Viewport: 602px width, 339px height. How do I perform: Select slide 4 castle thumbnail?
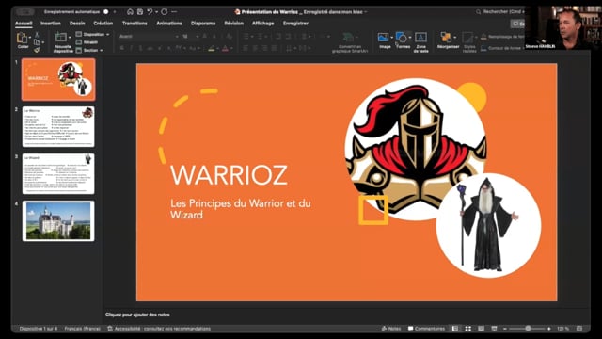click(58, 221)
